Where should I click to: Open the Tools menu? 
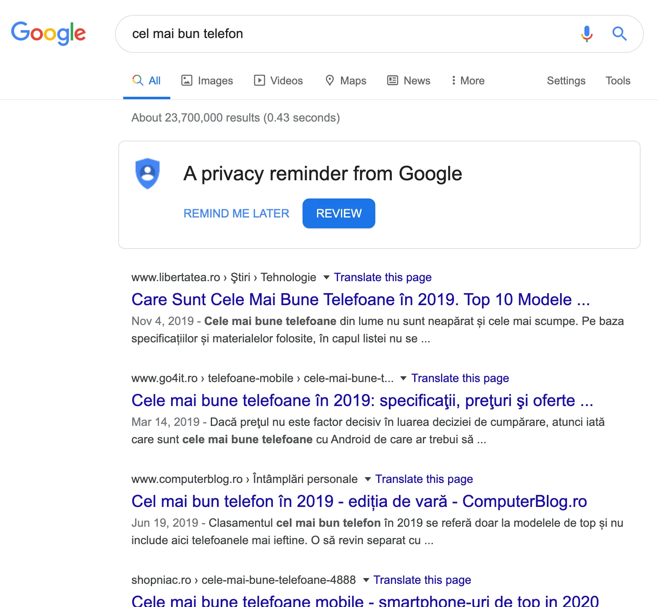617,81
